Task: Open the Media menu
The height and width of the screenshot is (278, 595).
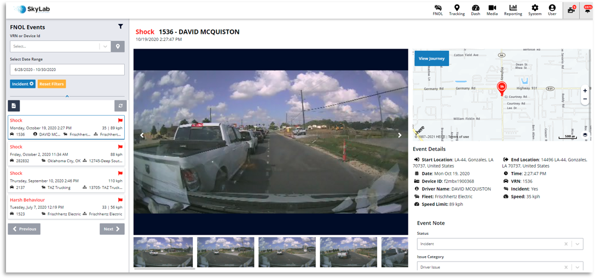Action: pos(492,10)
